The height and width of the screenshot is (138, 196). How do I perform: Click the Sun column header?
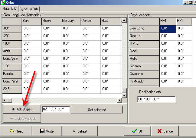tap(31, 21)
